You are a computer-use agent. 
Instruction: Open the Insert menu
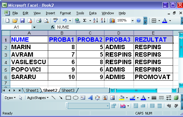click(x=50, y=13)
